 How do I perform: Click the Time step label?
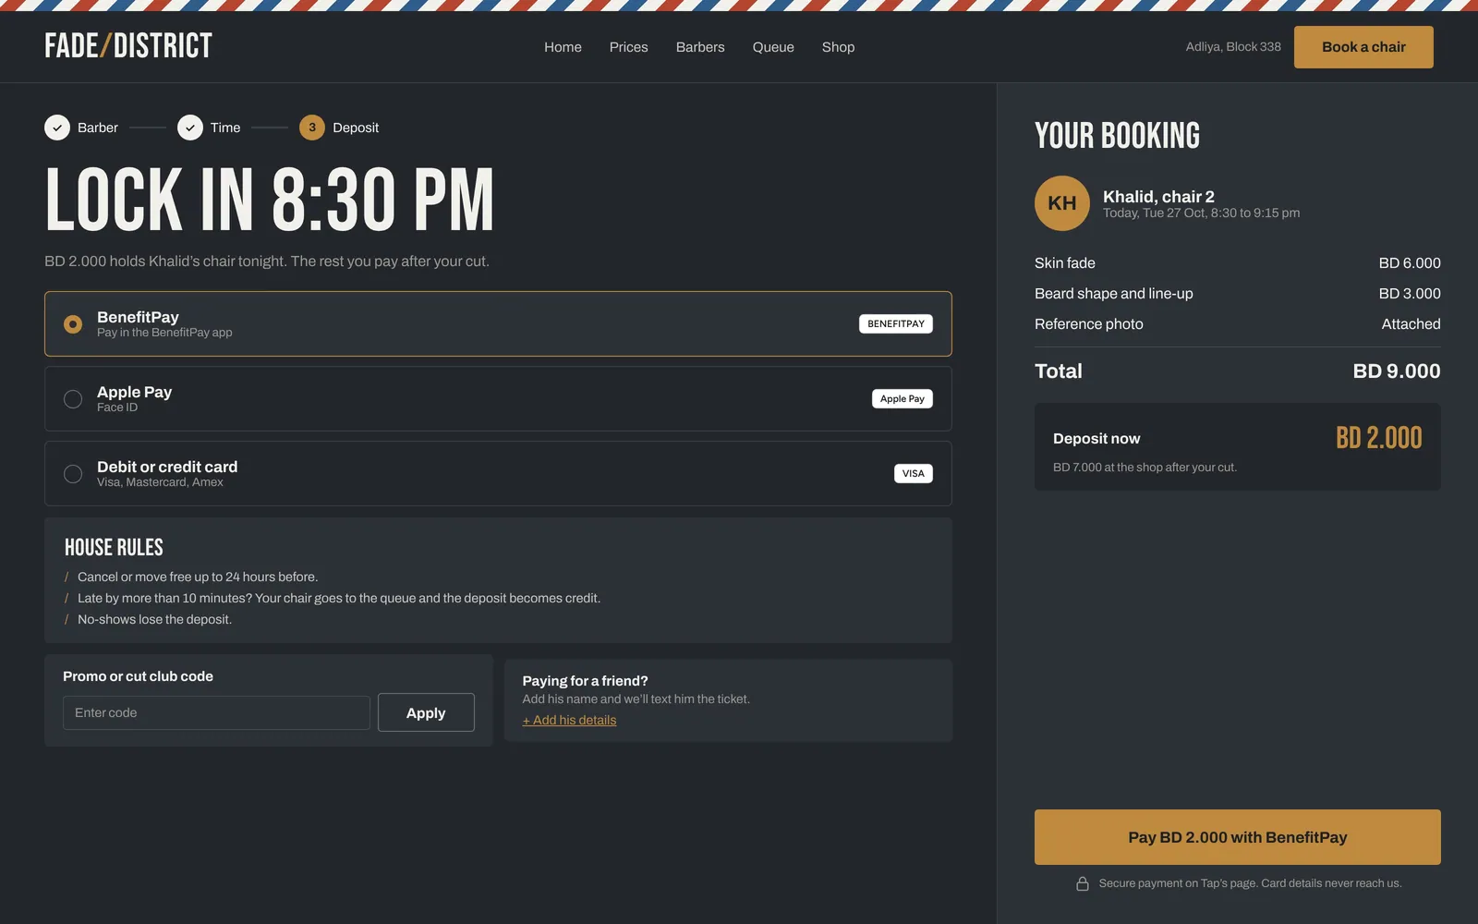click(225, 128)
